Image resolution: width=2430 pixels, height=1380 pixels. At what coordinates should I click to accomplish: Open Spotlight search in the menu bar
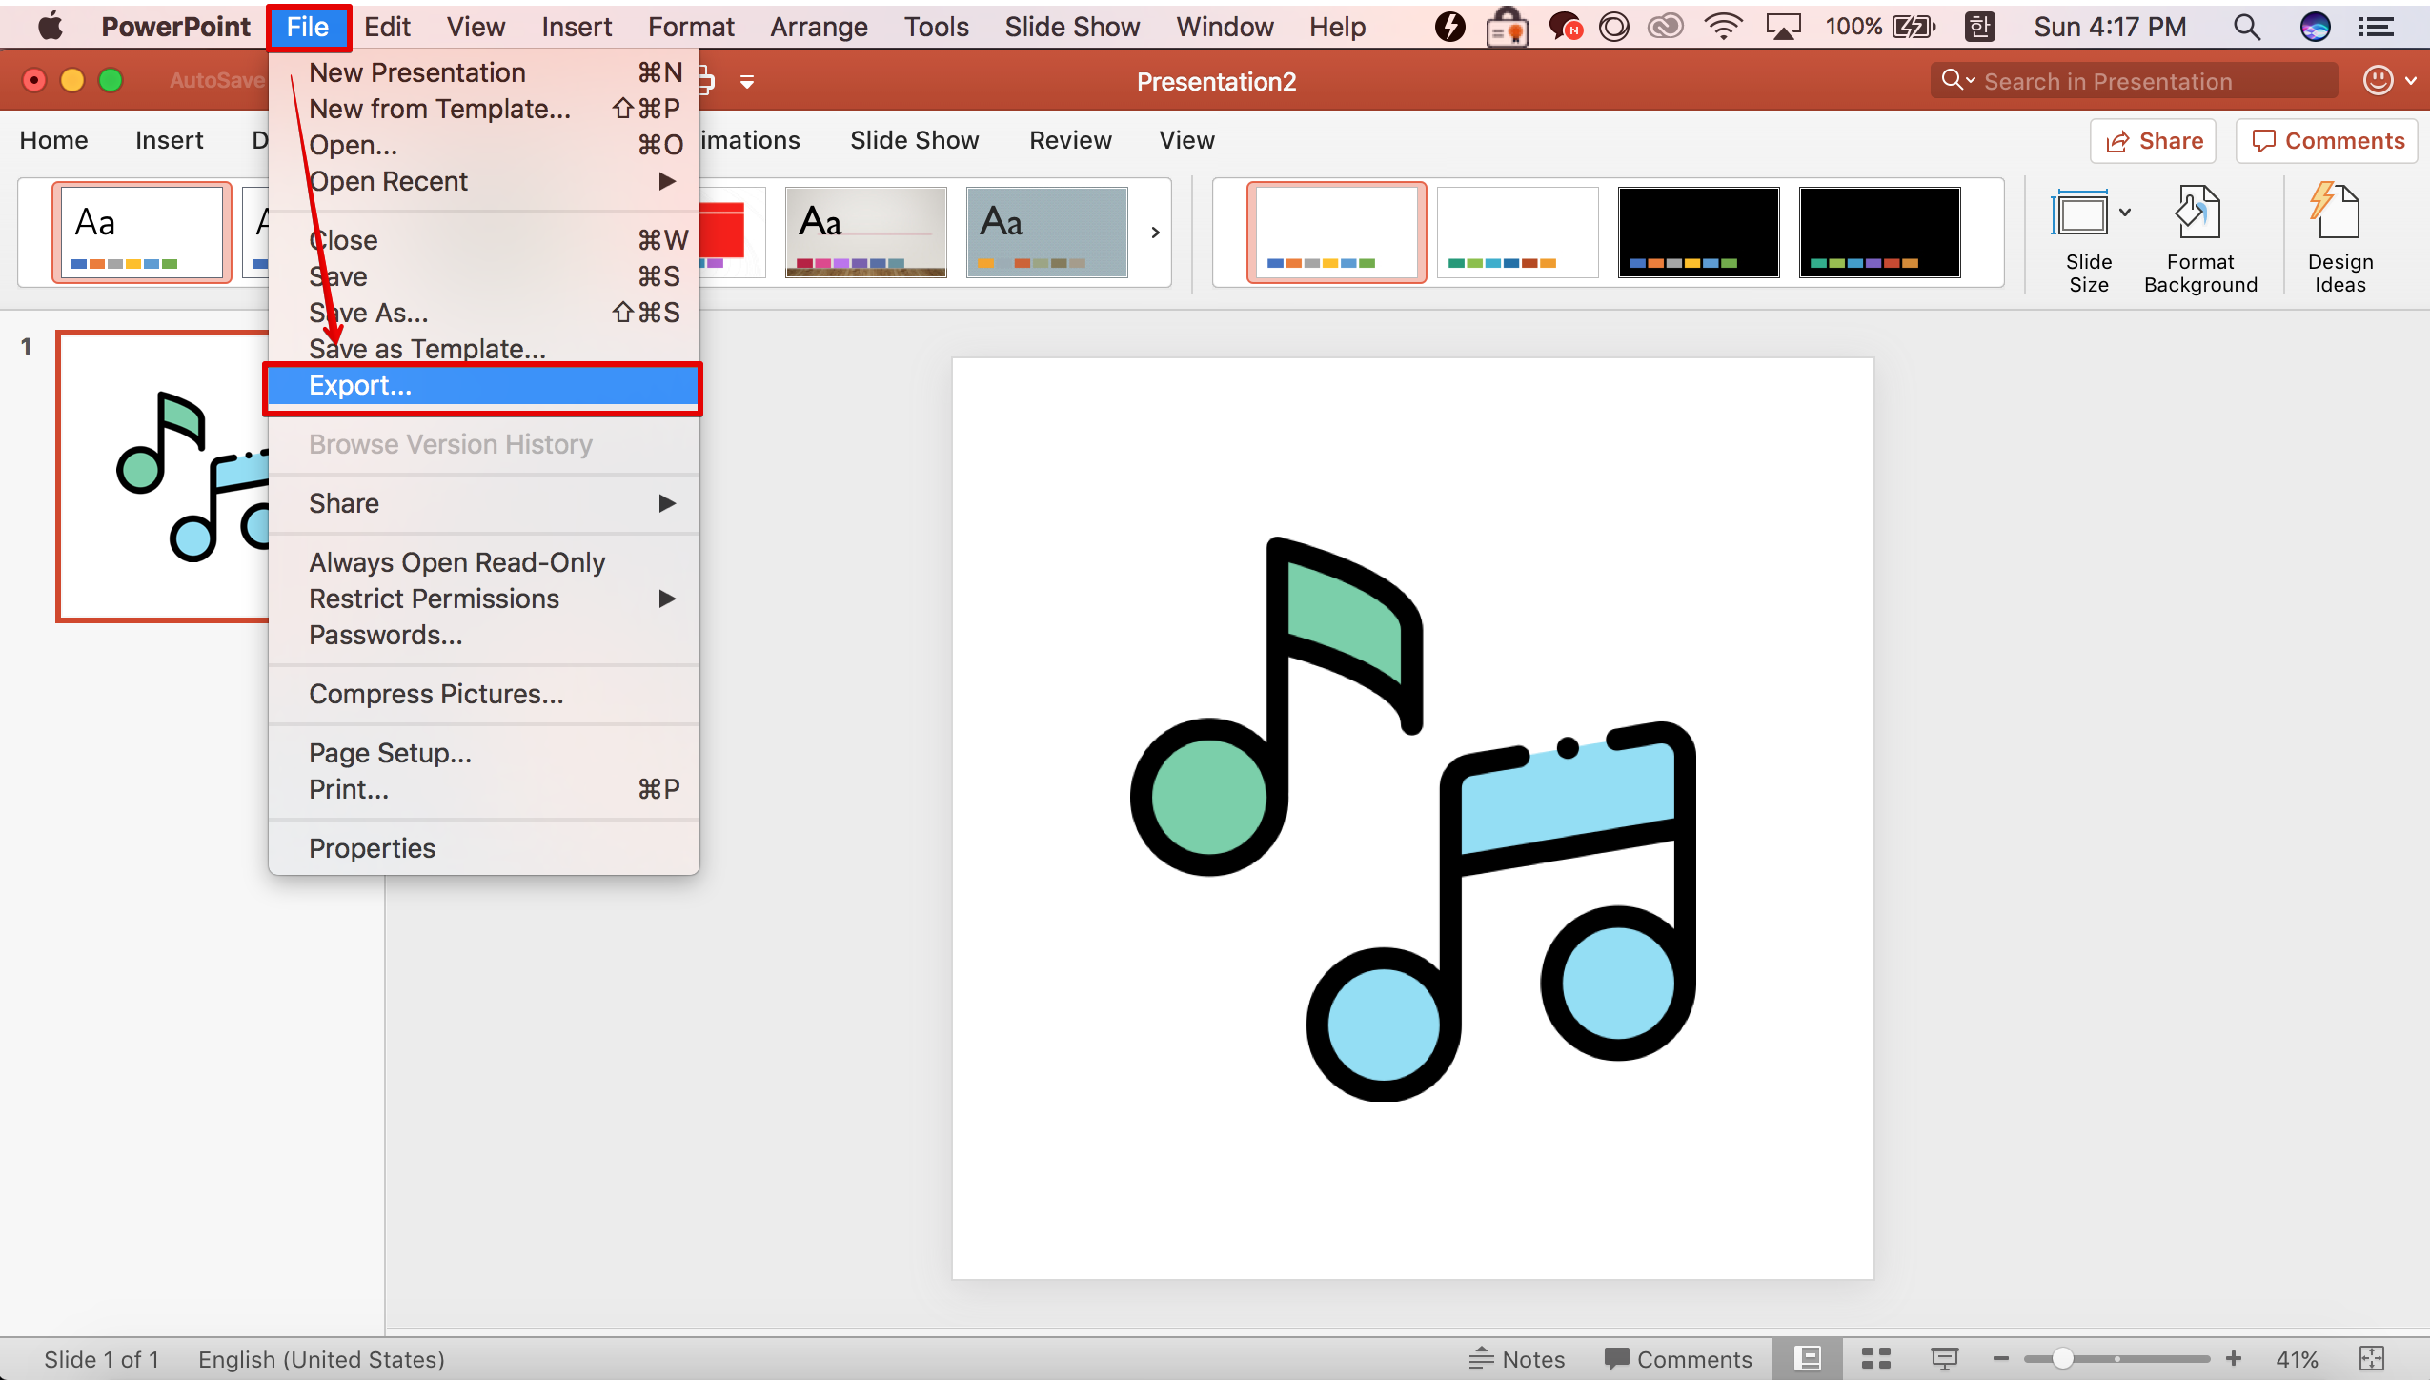[2246, 27]
